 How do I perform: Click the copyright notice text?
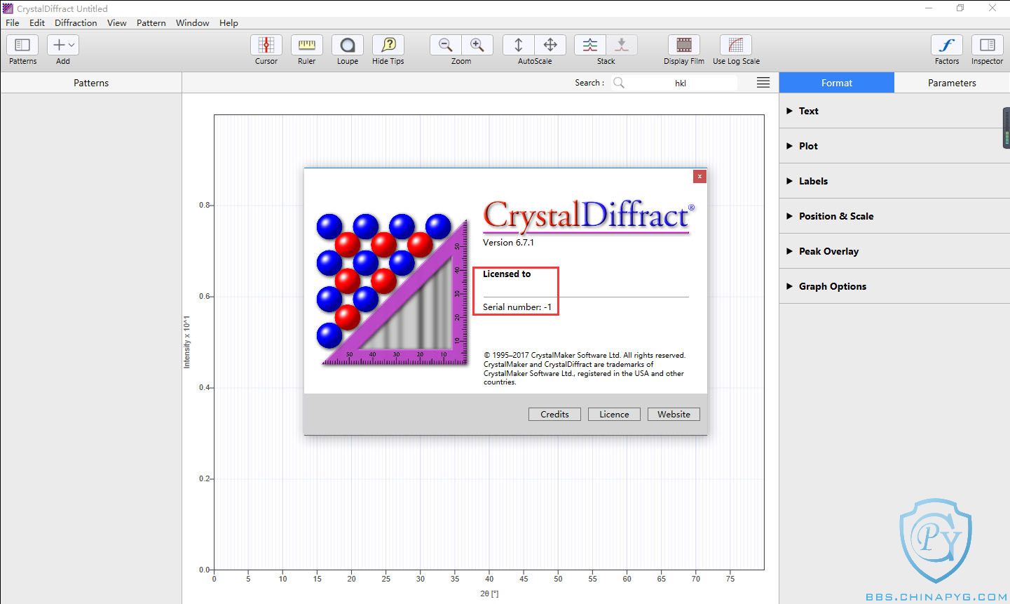(585, 369)
